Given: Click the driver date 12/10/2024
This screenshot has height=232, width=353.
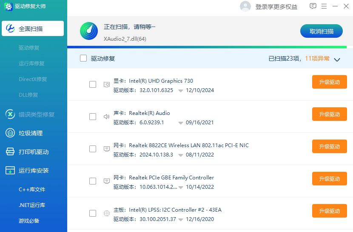Looking at the screenshot, I should coord(200,90).
